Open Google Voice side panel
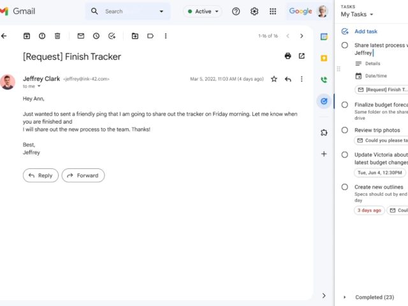 pos(324,80)
